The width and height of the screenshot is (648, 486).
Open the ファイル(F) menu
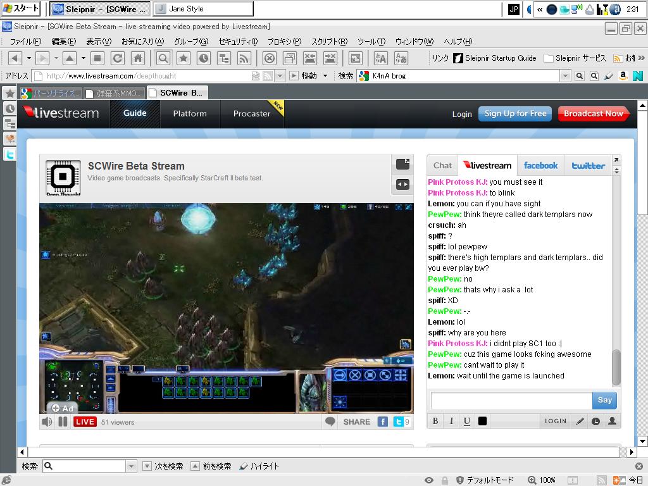tap(25, 42)
